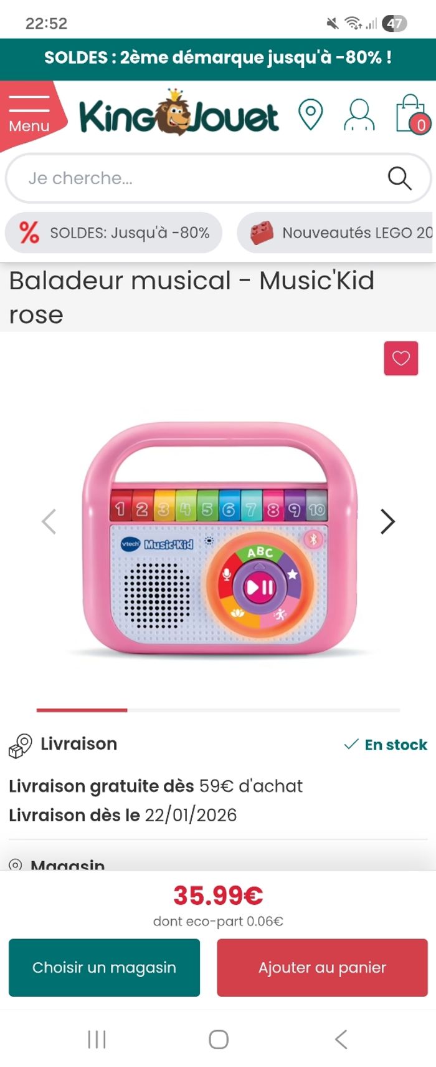Select the 'SOLDES: Jusqu'à -80%' chip
Viewport: 436px width, 1067px height.
(113, 233)
